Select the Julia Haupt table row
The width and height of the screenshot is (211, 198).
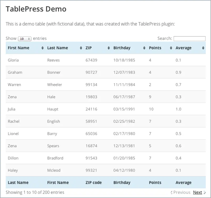(106, 109)
